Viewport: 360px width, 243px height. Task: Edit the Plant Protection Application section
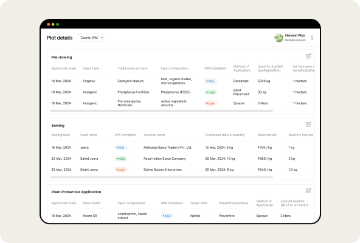[x=308, y=191]
